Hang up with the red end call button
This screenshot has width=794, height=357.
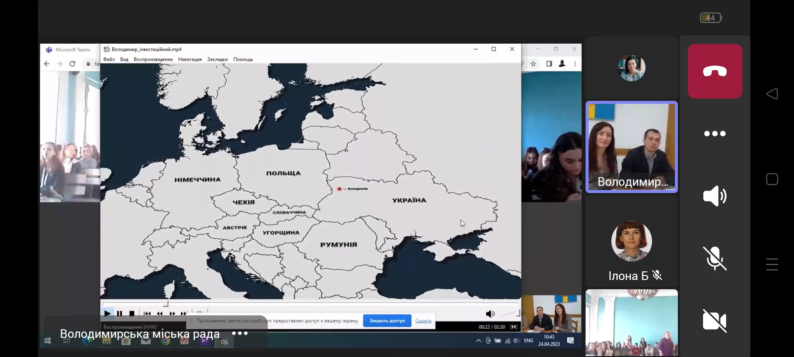point(715,71)
